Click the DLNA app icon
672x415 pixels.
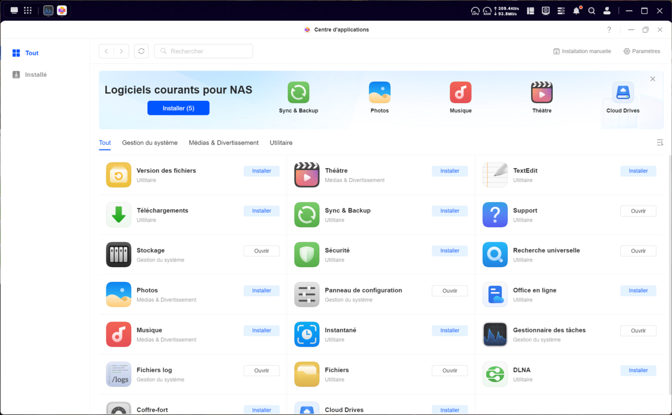[495, 374]
